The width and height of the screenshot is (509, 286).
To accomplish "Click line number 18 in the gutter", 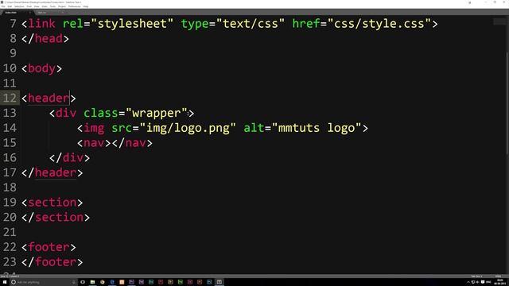I will coord(10,187).
